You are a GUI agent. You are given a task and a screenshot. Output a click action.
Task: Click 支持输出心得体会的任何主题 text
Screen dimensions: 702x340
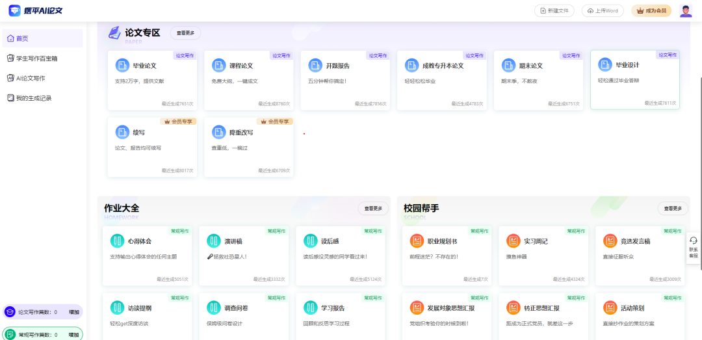pyautogui.click(x=143, y=257)
